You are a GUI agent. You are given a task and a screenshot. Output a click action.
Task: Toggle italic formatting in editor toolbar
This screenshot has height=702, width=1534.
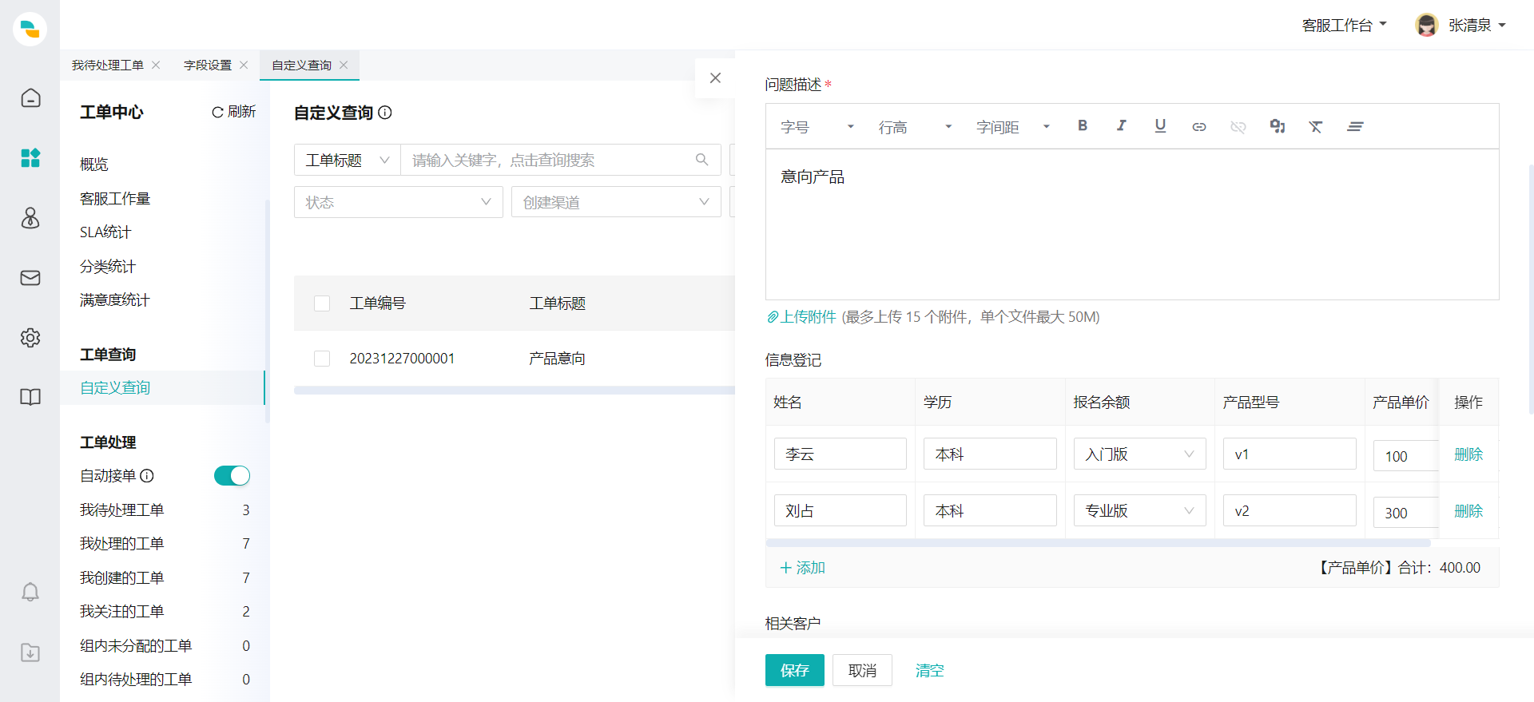[1121, 126]
